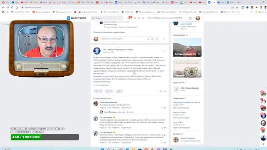
Task: Open the photo album with the green telephone
Action: pos(187,68)
